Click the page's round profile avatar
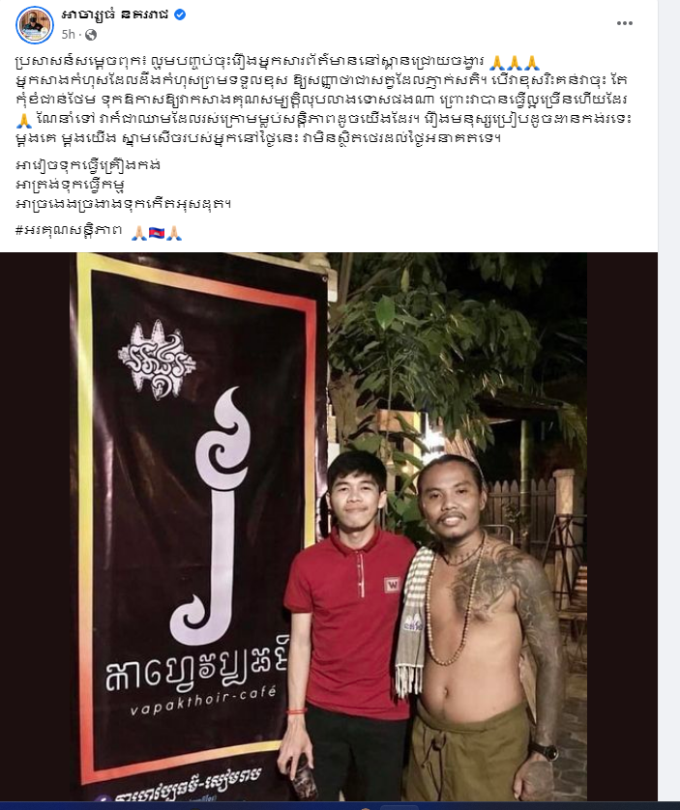The width and height of the screenshot is (680, 810). click(35, 25)
